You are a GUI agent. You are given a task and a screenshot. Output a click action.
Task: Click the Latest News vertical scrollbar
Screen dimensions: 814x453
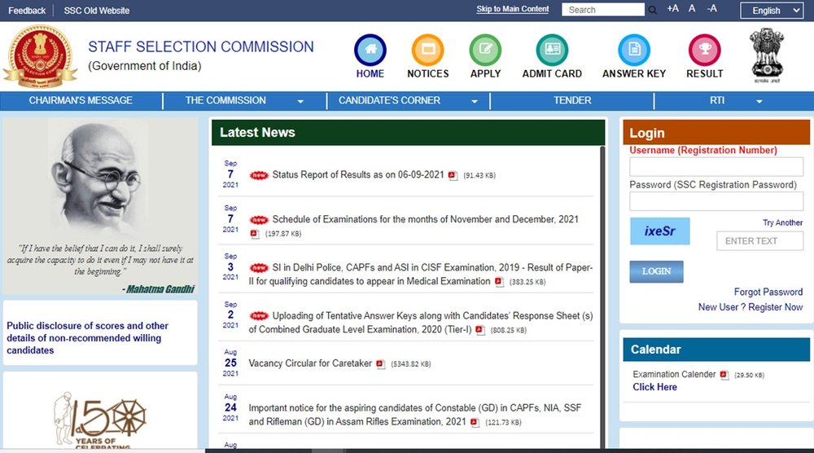[x=602, y=296]
